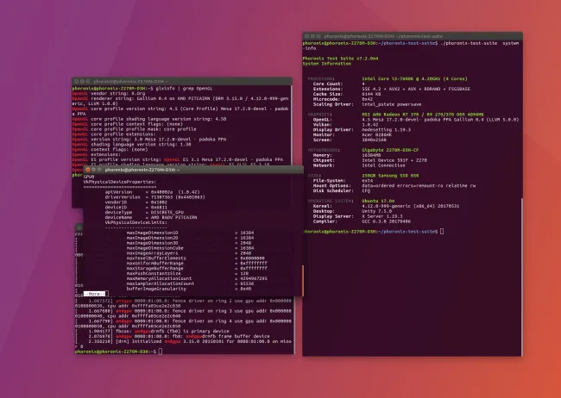Click the GRAPHICS MSI AMD Radeon line
Viewport: 561px width, 398px height.
pos(395,115)
